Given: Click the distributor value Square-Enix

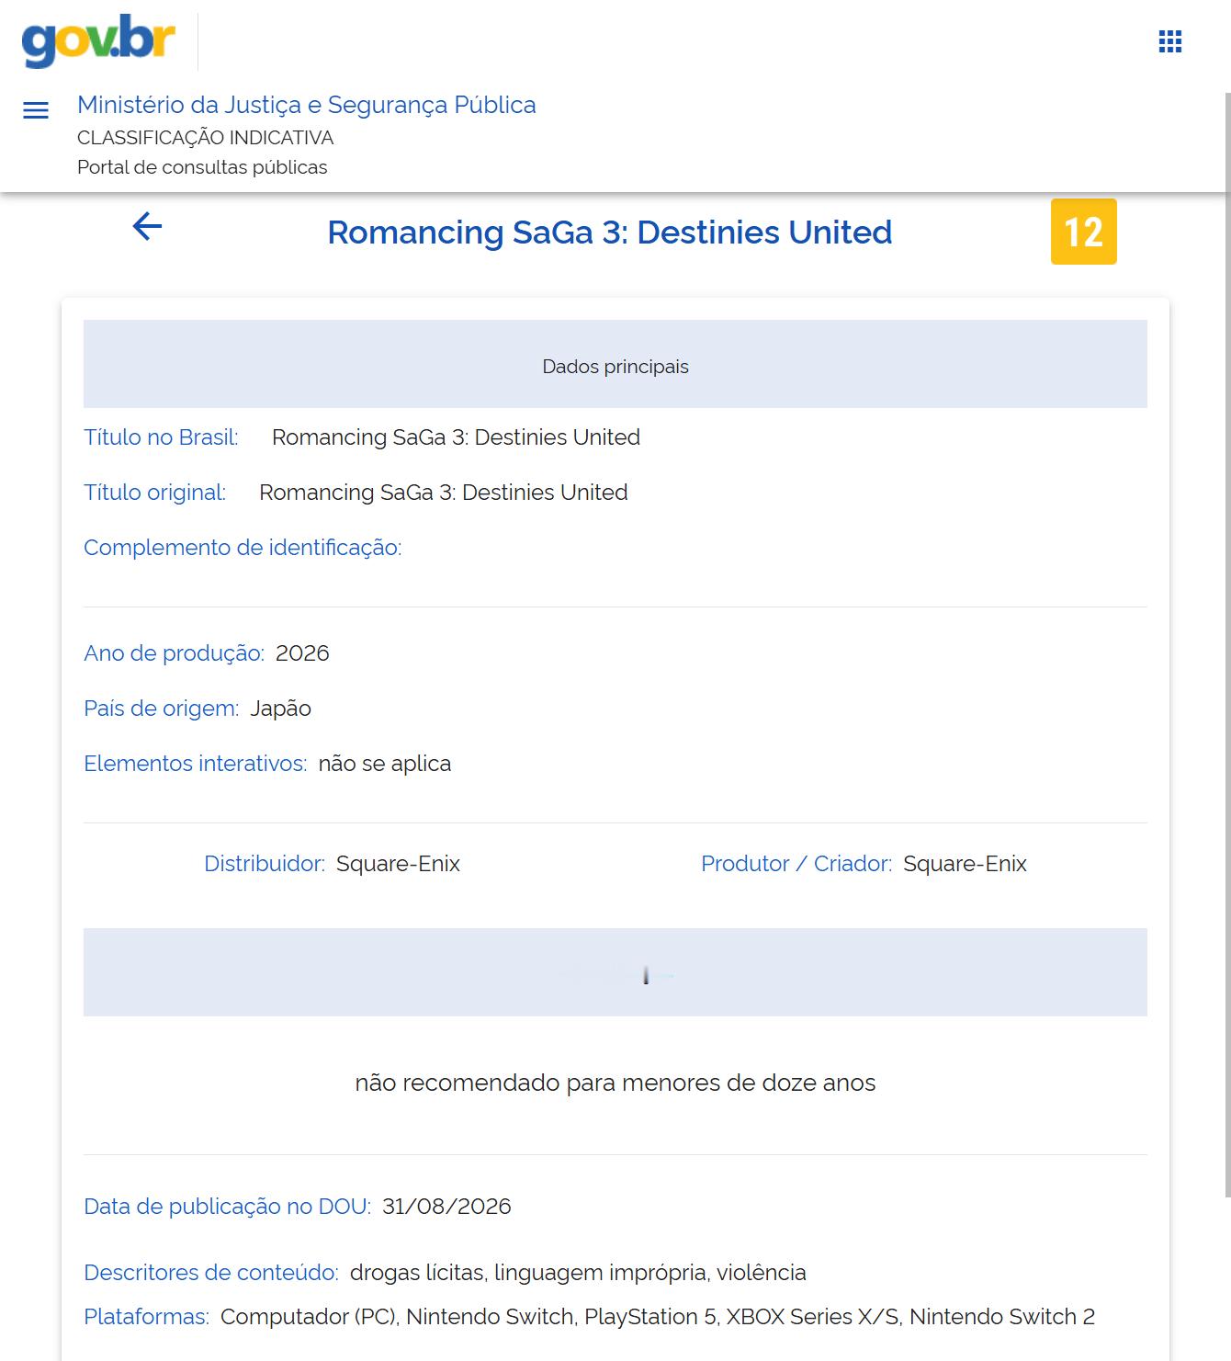Looking at the screenshot, I should [x=398, y=864].
